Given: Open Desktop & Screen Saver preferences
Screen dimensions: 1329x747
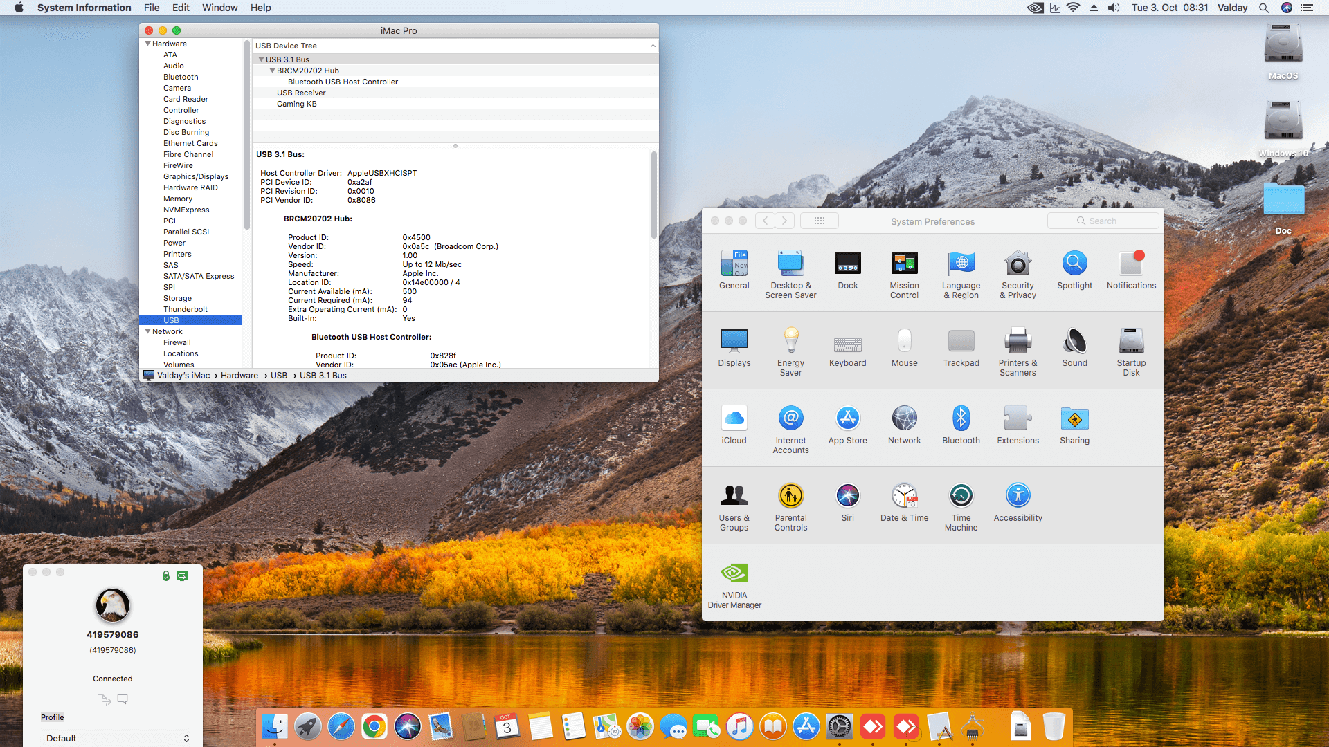Looking at the screenshot, I should 790,275.
